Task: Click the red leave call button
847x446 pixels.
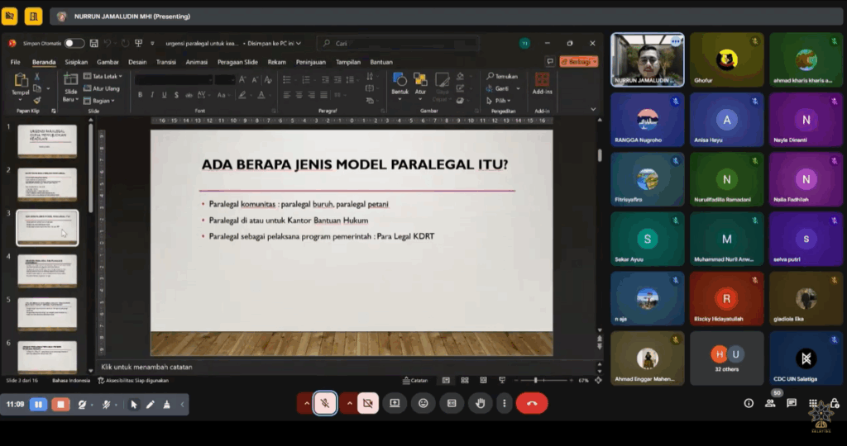Action: [x=532, y=404]
